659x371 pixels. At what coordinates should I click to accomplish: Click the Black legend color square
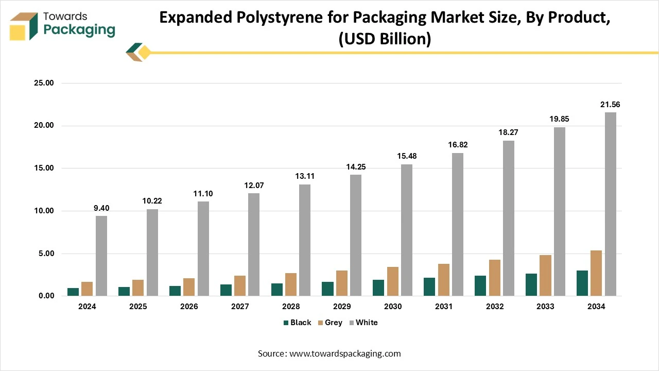(x=286, y=323)
